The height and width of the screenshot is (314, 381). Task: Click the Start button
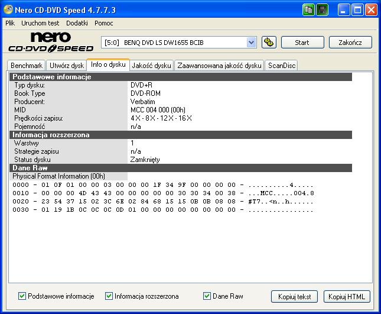click(x=302, y=43)
